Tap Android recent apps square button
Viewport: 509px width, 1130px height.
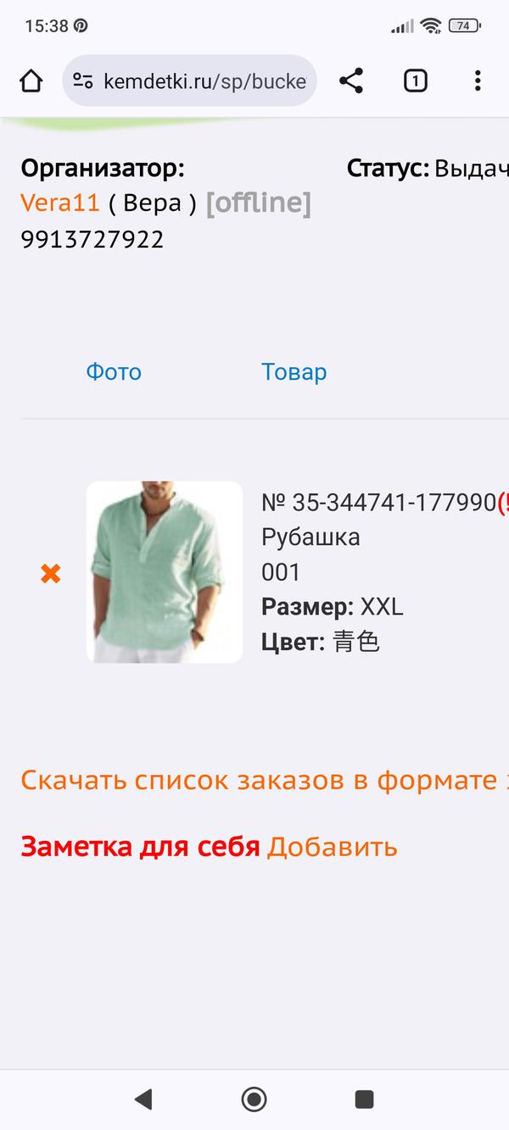click(364, 1099)
